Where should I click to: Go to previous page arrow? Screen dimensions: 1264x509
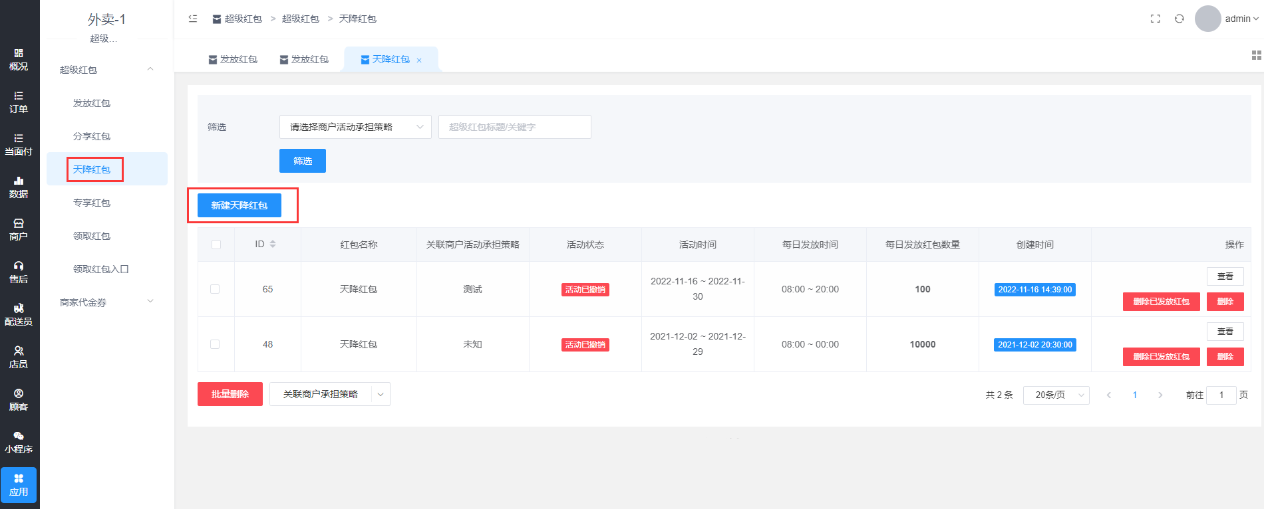(1109, 395)
